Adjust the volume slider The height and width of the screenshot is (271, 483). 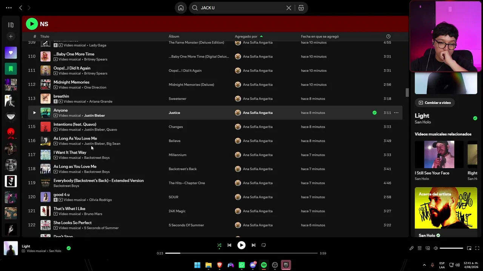pos(451,248)
